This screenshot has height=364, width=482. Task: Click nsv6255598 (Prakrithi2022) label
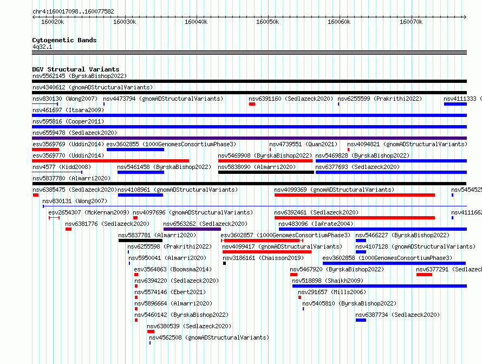point(170,246)
